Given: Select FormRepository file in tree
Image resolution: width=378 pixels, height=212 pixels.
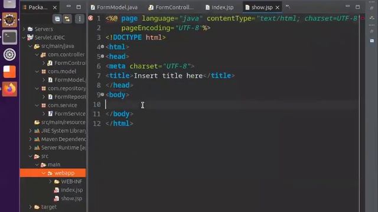Looking at the screenshot, I should tap(67, 97).
